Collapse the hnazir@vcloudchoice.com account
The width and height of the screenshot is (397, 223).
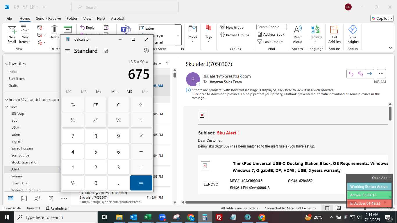click(6, 100)
